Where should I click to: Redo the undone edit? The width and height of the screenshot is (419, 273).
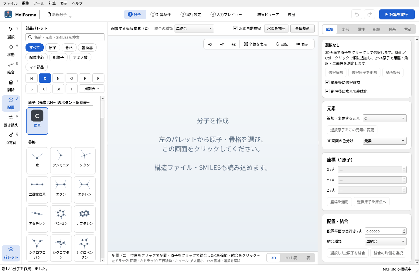[x=370, y=14]
